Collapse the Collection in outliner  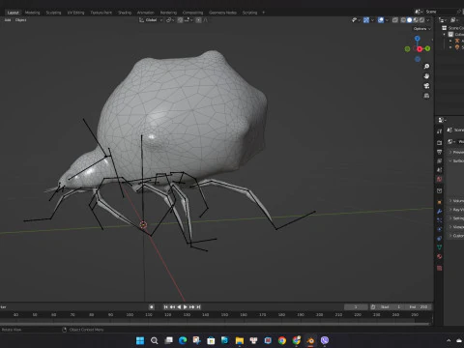click(x=445, y=35)
